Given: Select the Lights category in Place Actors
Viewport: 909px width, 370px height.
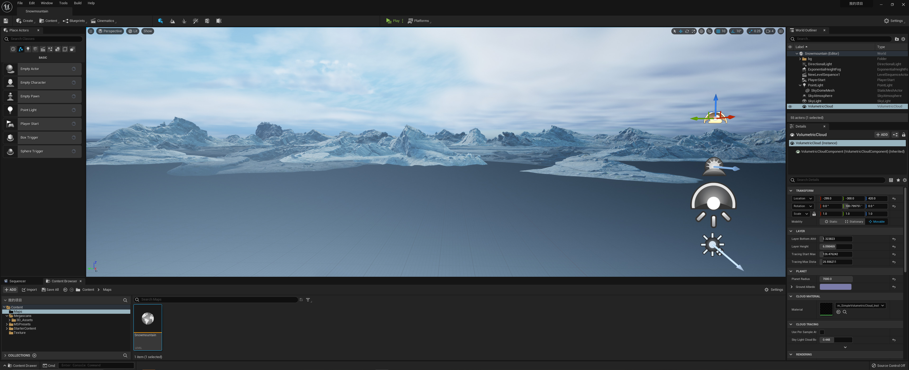Looking at the screenshot, I should 28,49.
